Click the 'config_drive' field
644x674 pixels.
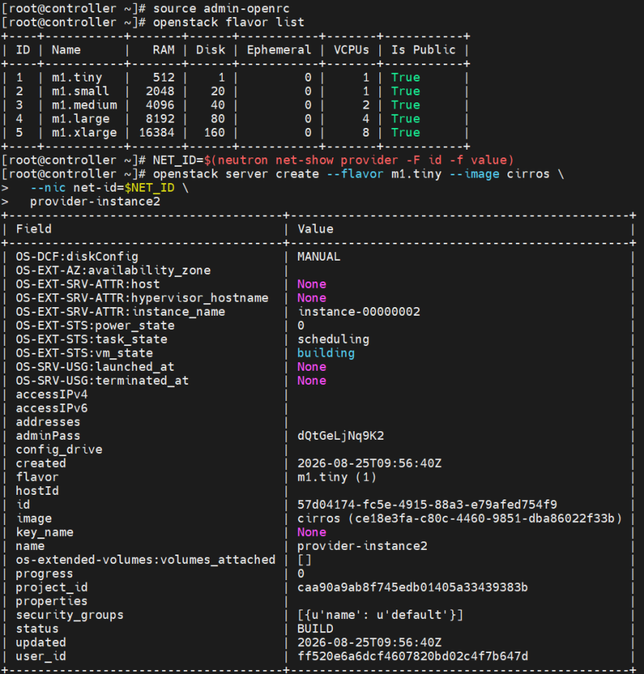coord(59,450)
